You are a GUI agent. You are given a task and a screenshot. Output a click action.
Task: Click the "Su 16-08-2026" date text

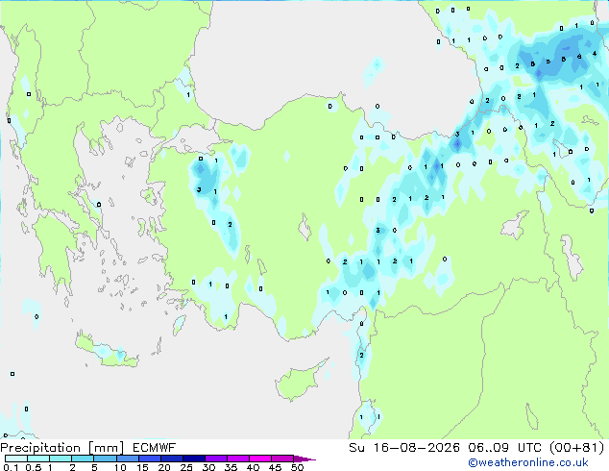(404, 448)
